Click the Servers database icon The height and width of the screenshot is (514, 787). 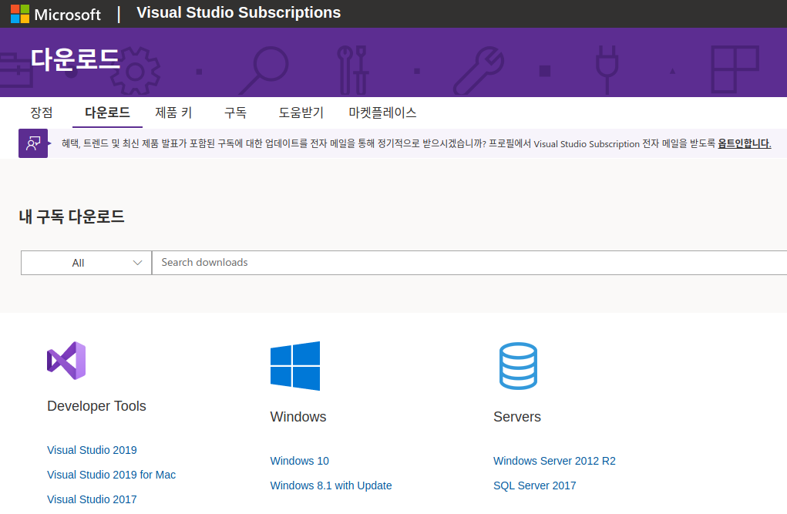[518, 366]
